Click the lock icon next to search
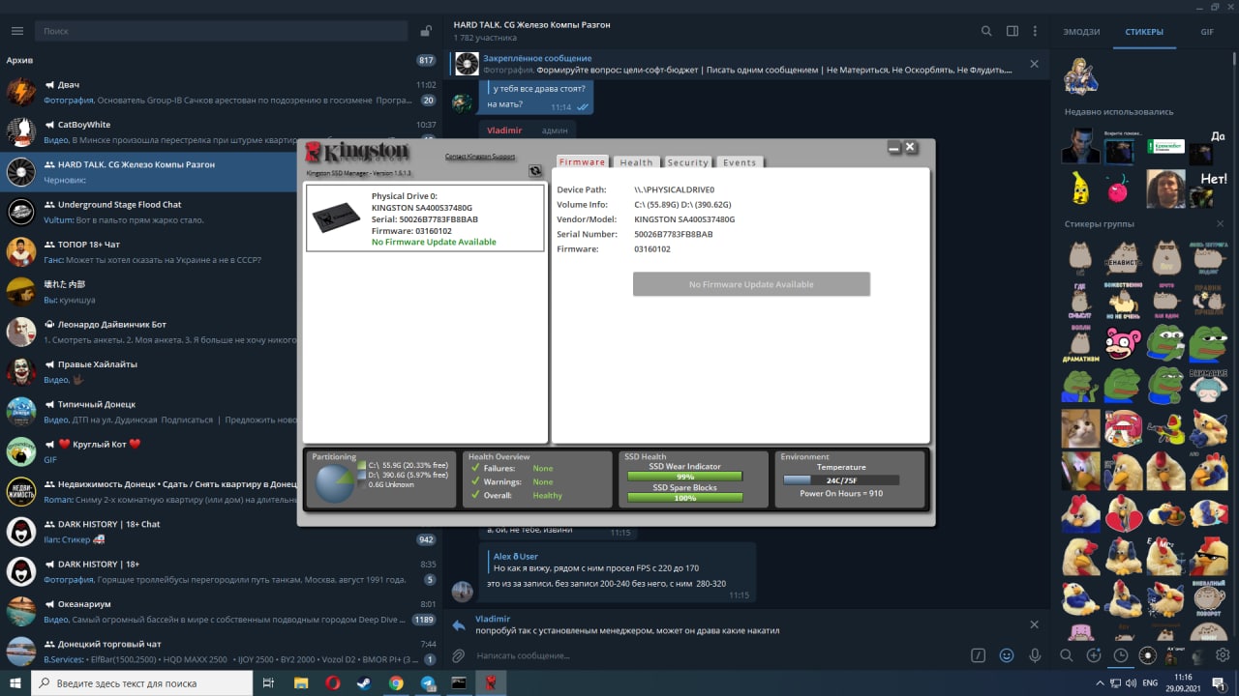The height and width of the screenshot is (696, 1239). point(426,31)
